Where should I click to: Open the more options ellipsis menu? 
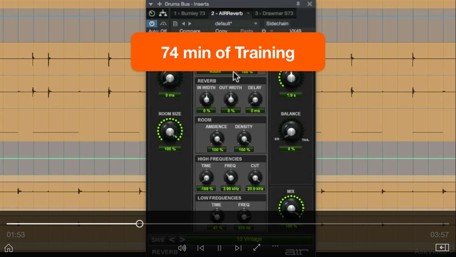pyautogui.click(x=275, y=246)
